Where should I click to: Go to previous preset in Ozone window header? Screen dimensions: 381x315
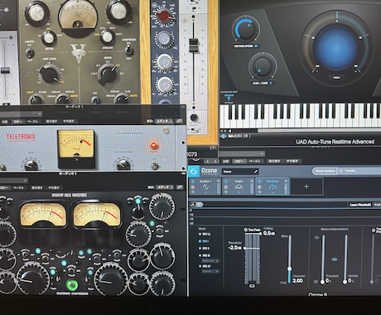(208, 161)
